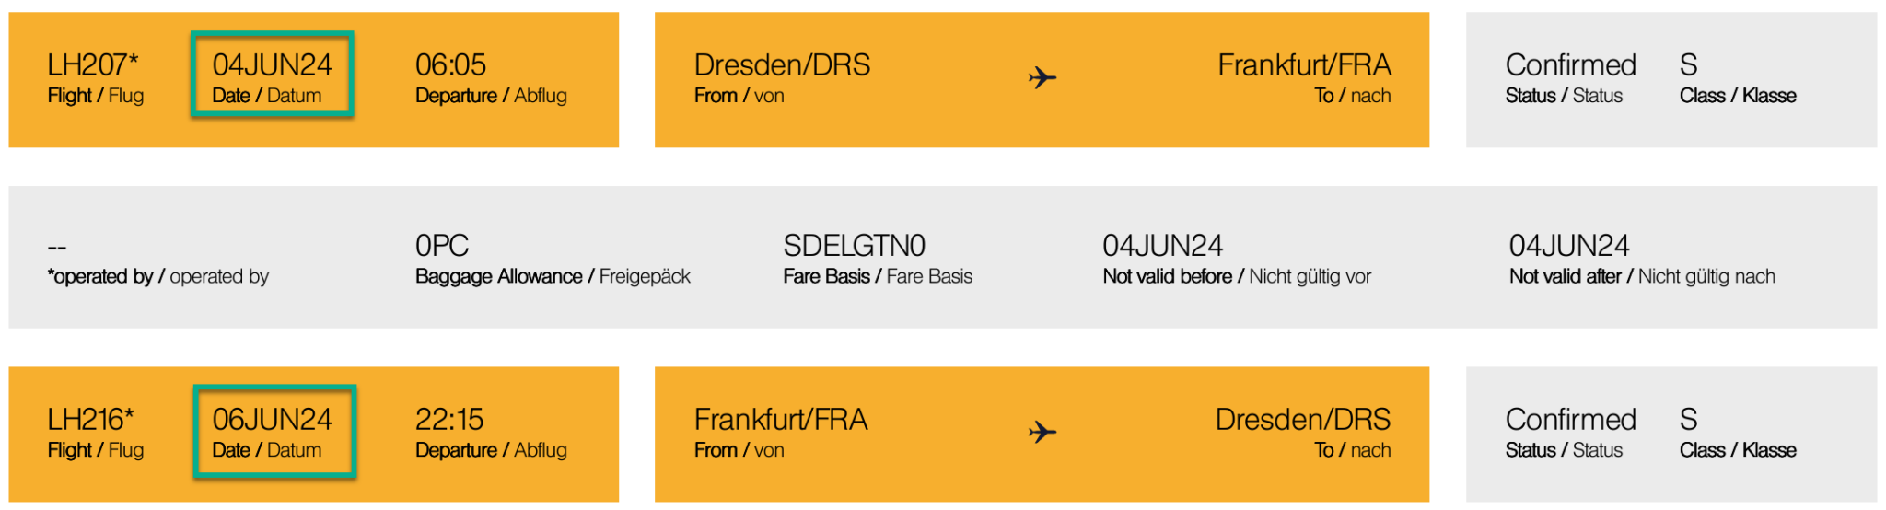Click the airplane icon on the Frankfurt to Dresden segment
The image size is (1886, 510).
(x=1042, y=432)
